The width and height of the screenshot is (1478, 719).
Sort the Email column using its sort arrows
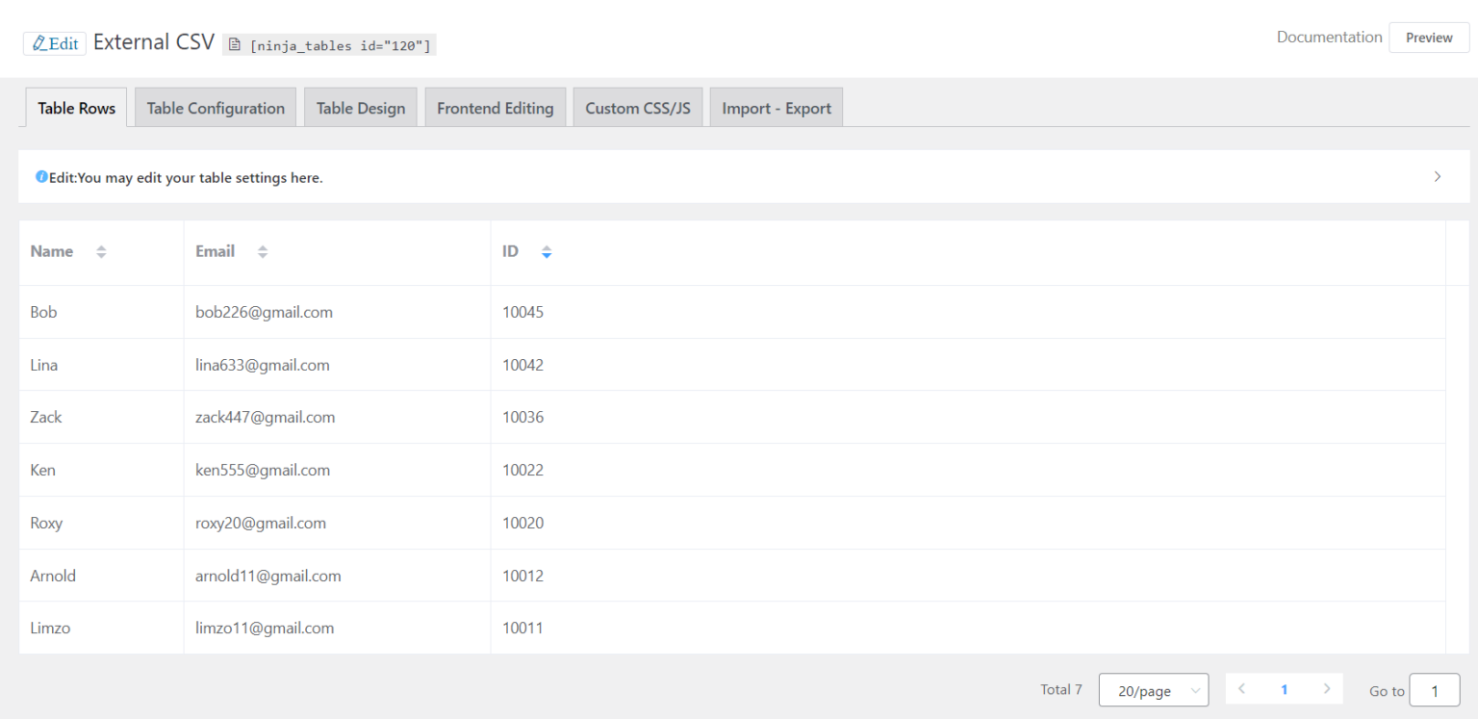(262, 251)
